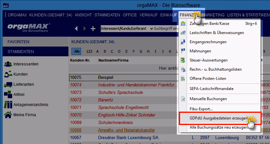Click the Anlagenverzeichnis binders icon

(x=8, y=105)
